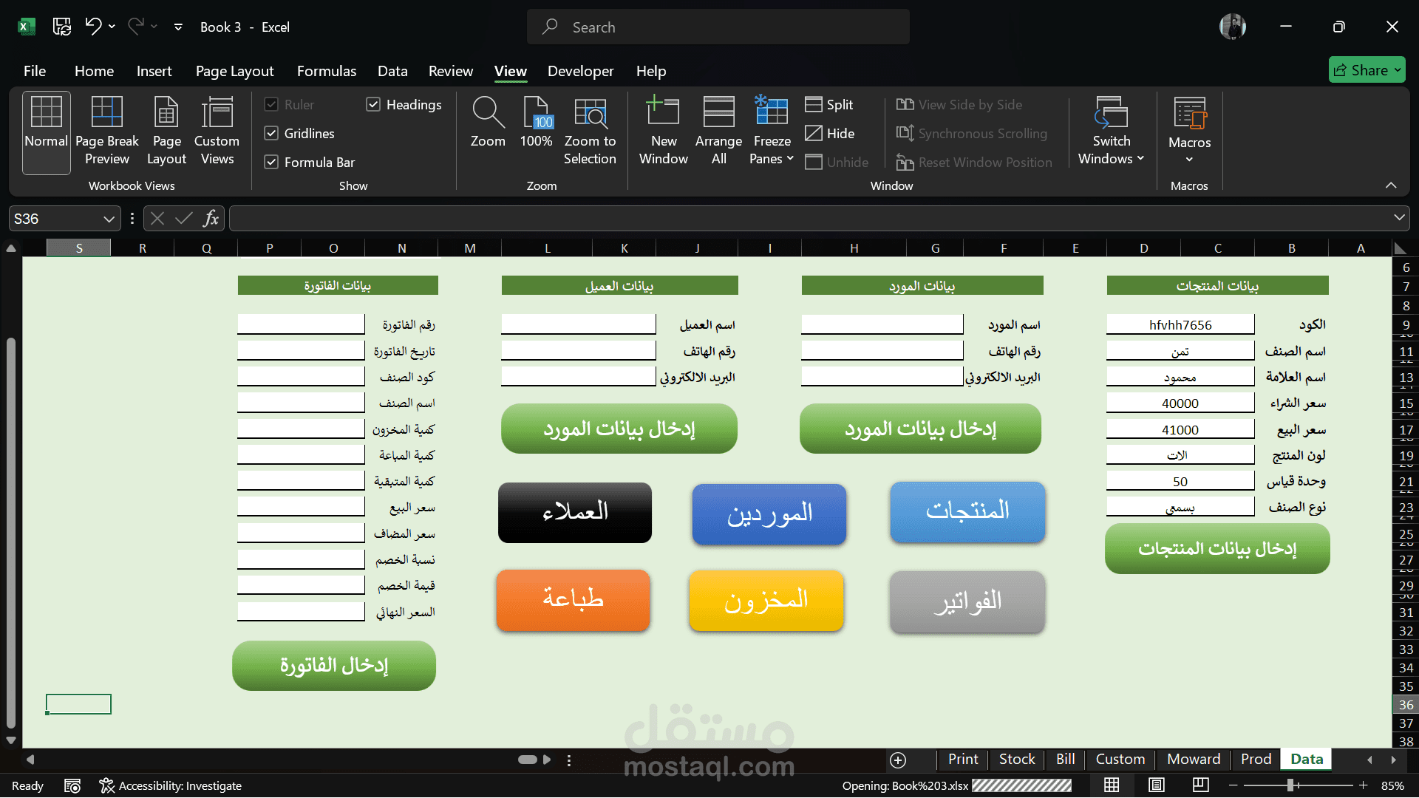
Task: Click the disabled Ruler checkbox
Action: [x=271, y=104]
